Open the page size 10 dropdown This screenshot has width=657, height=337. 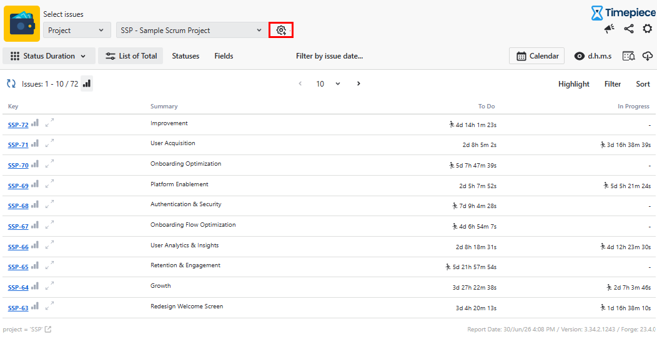point(328,84)
